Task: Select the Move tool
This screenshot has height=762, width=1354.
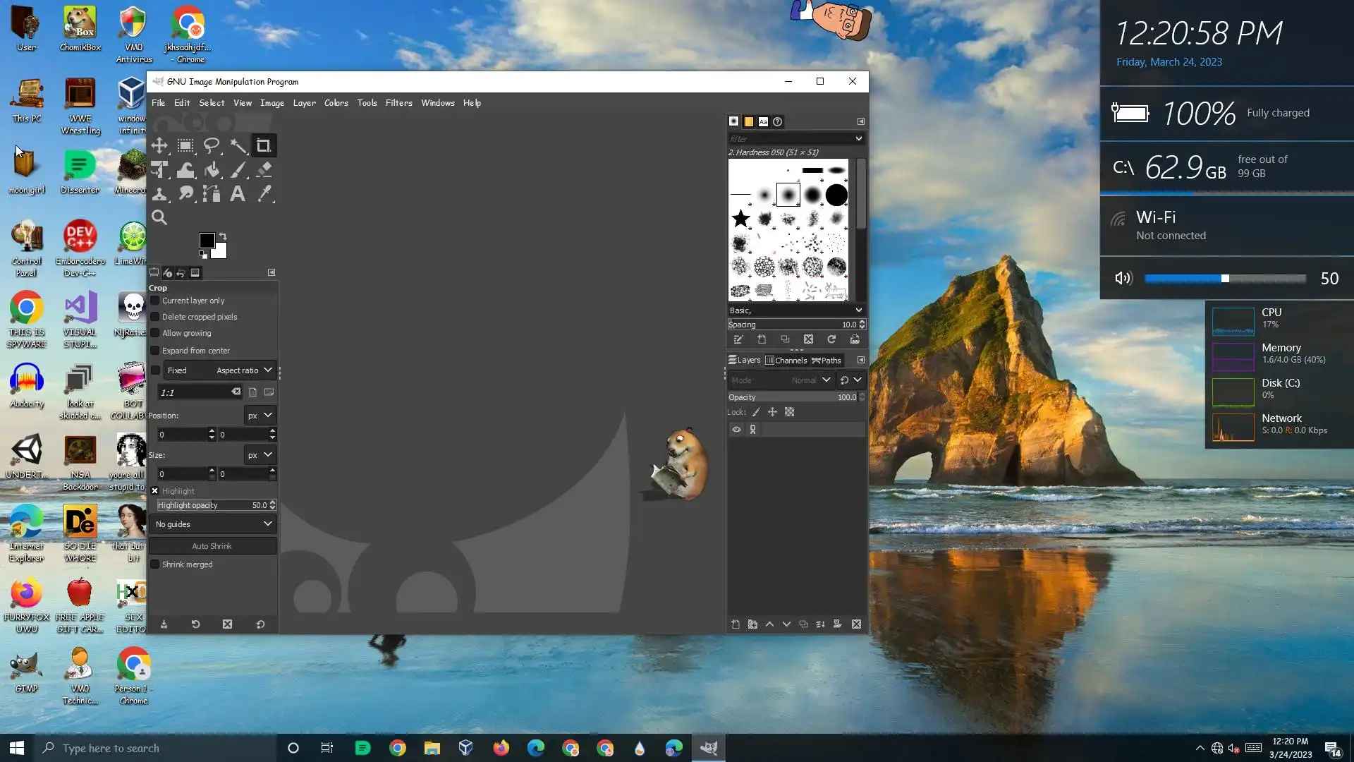Action: pos(159,146)
